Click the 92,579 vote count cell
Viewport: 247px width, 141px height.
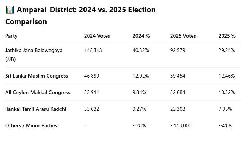(x=178, y=50)
